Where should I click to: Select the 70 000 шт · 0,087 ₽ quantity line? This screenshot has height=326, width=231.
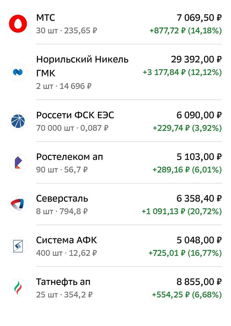pos(72,128)
